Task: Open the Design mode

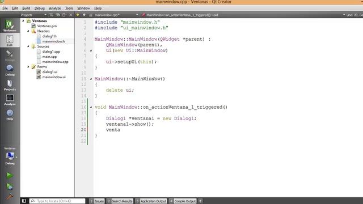Action: [10, 56]
